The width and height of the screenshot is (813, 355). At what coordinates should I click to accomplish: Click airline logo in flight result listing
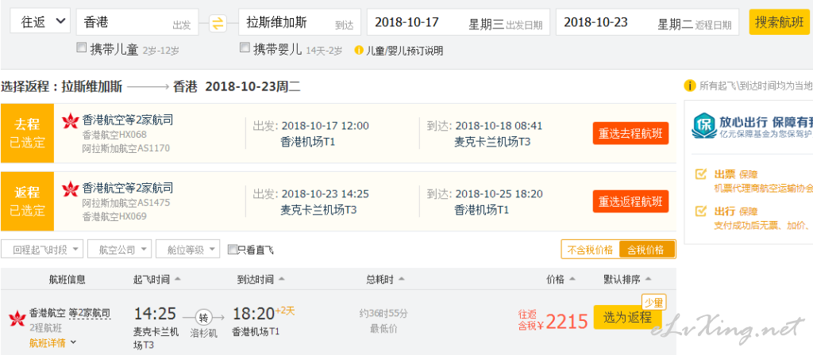[x=17, y=317]
